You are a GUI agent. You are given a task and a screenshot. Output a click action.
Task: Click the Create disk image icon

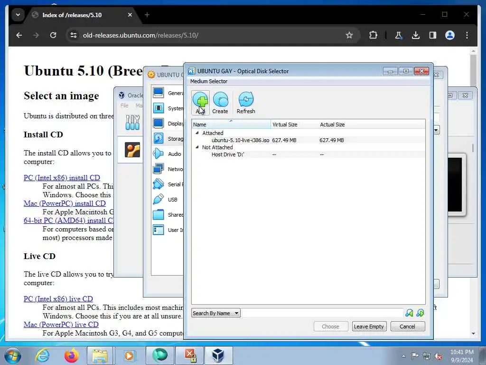220,103
